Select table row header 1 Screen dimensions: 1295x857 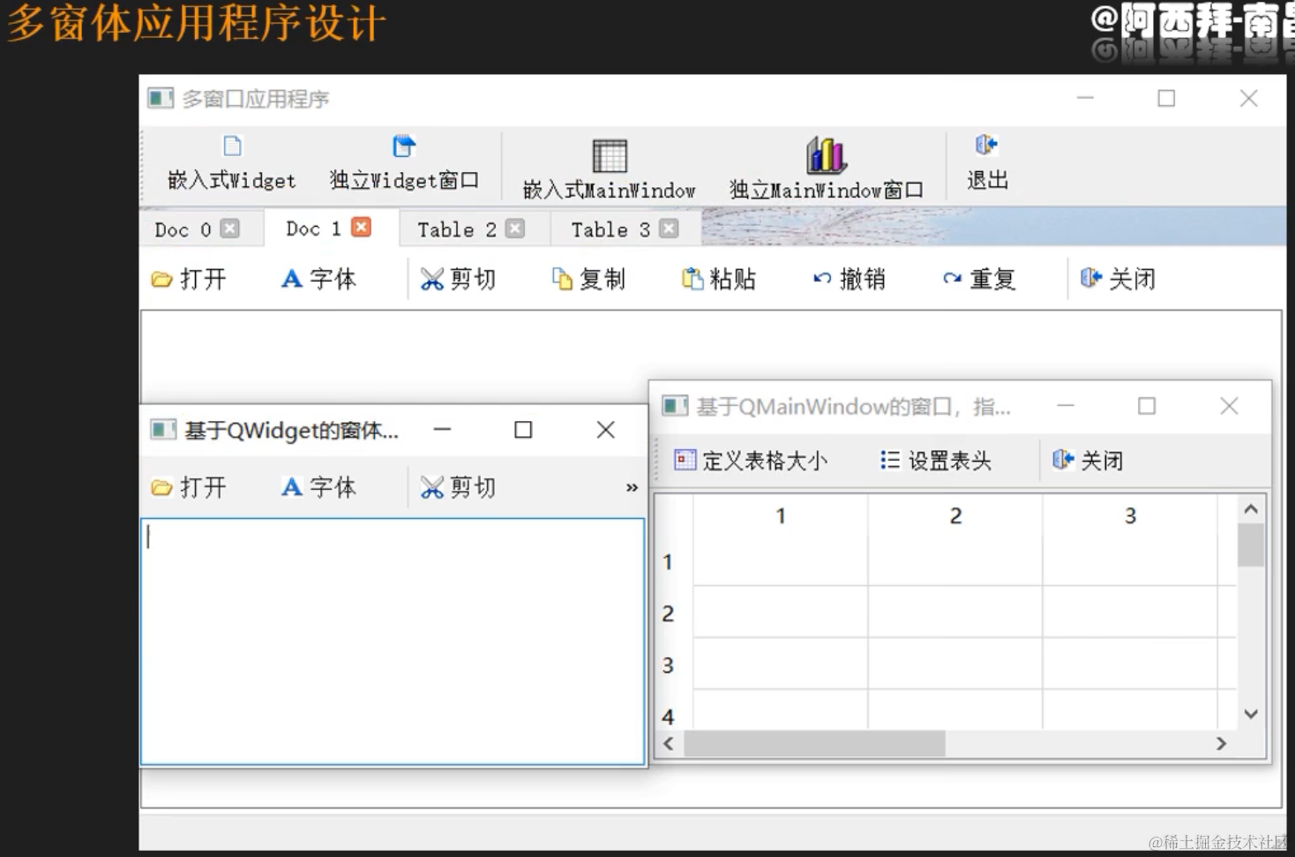673,561
